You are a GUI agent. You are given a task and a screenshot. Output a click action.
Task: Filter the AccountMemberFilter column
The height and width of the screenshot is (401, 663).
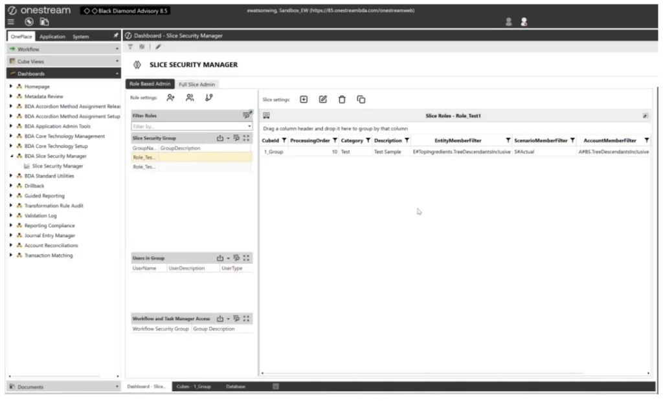[647, 141]
